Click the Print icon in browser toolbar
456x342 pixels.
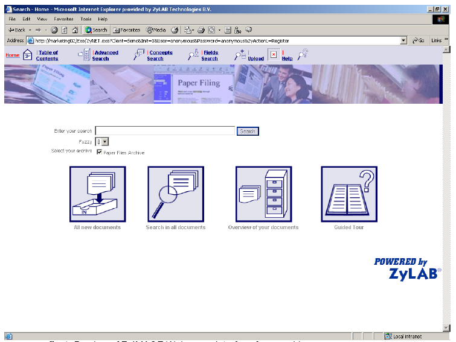click(201, 30)
